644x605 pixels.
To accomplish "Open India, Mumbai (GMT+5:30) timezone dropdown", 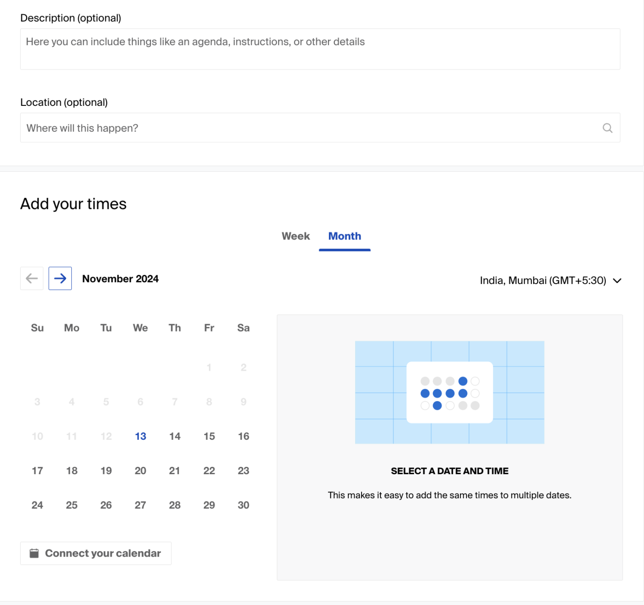I will 551,280.
